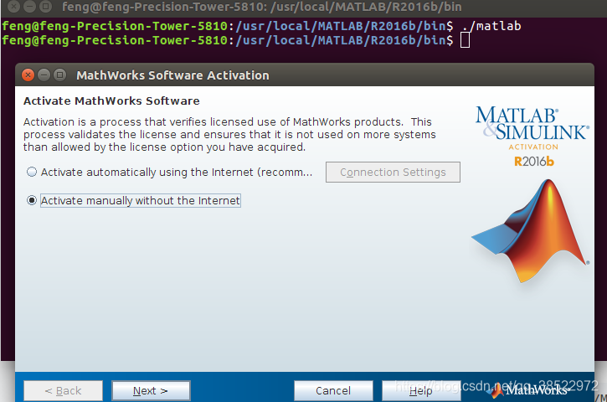This screenshot has height=402, width=607.
Task: Click the MATLAB & Simulink logo text
Action: pyautogui.click(x=532, y=123)
